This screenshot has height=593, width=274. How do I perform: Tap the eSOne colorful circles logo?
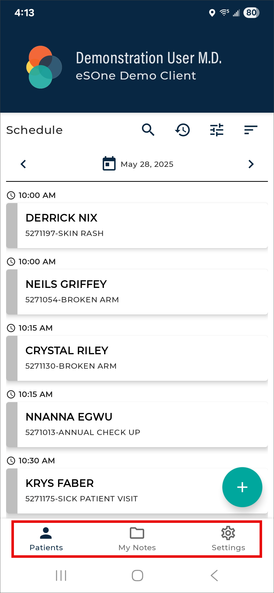[x=44, y=67]
